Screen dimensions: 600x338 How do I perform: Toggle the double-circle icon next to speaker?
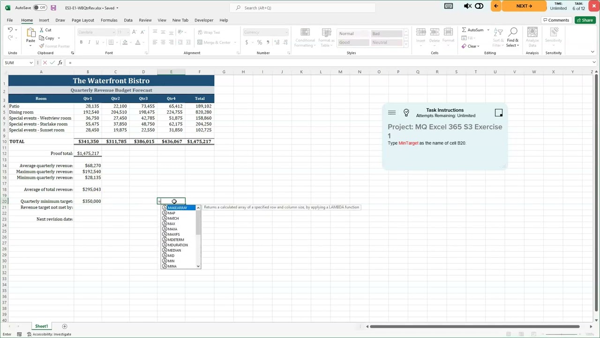pyautogui.click(x=479, y=6)
